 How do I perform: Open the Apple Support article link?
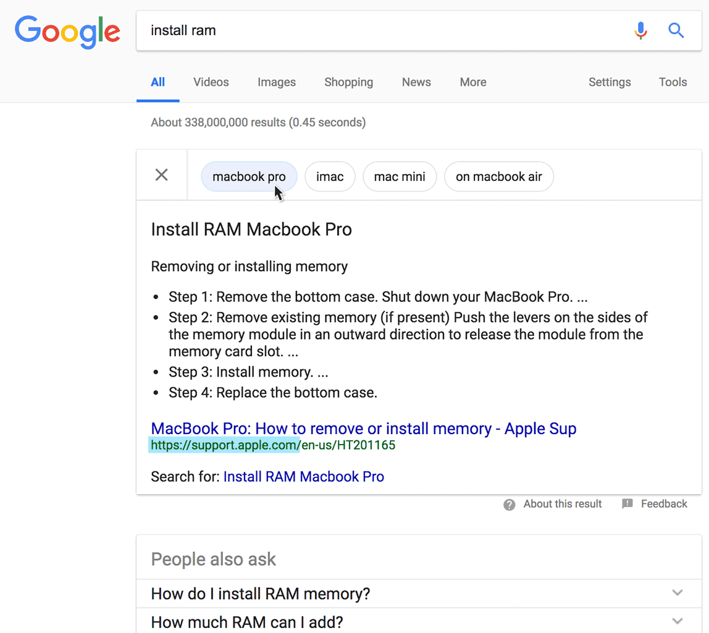click(363, 428)
